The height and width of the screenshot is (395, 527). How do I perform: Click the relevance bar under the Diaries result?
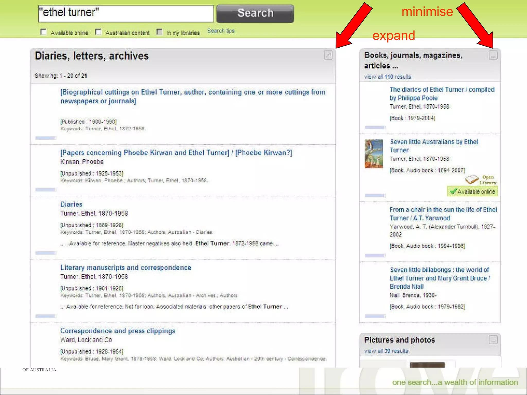(46, 253)
